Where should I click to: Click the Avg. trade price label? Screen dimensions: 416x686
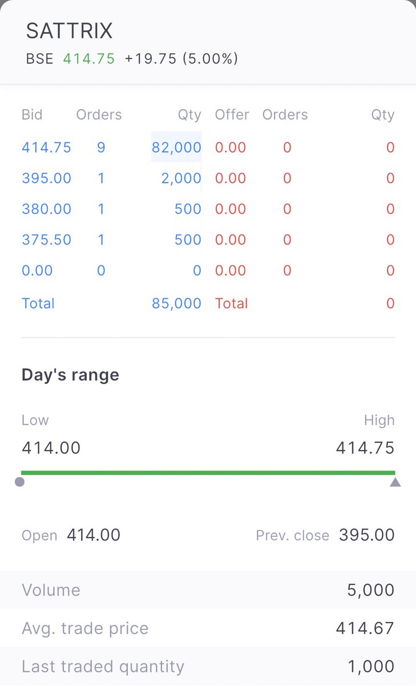point(85,628)
